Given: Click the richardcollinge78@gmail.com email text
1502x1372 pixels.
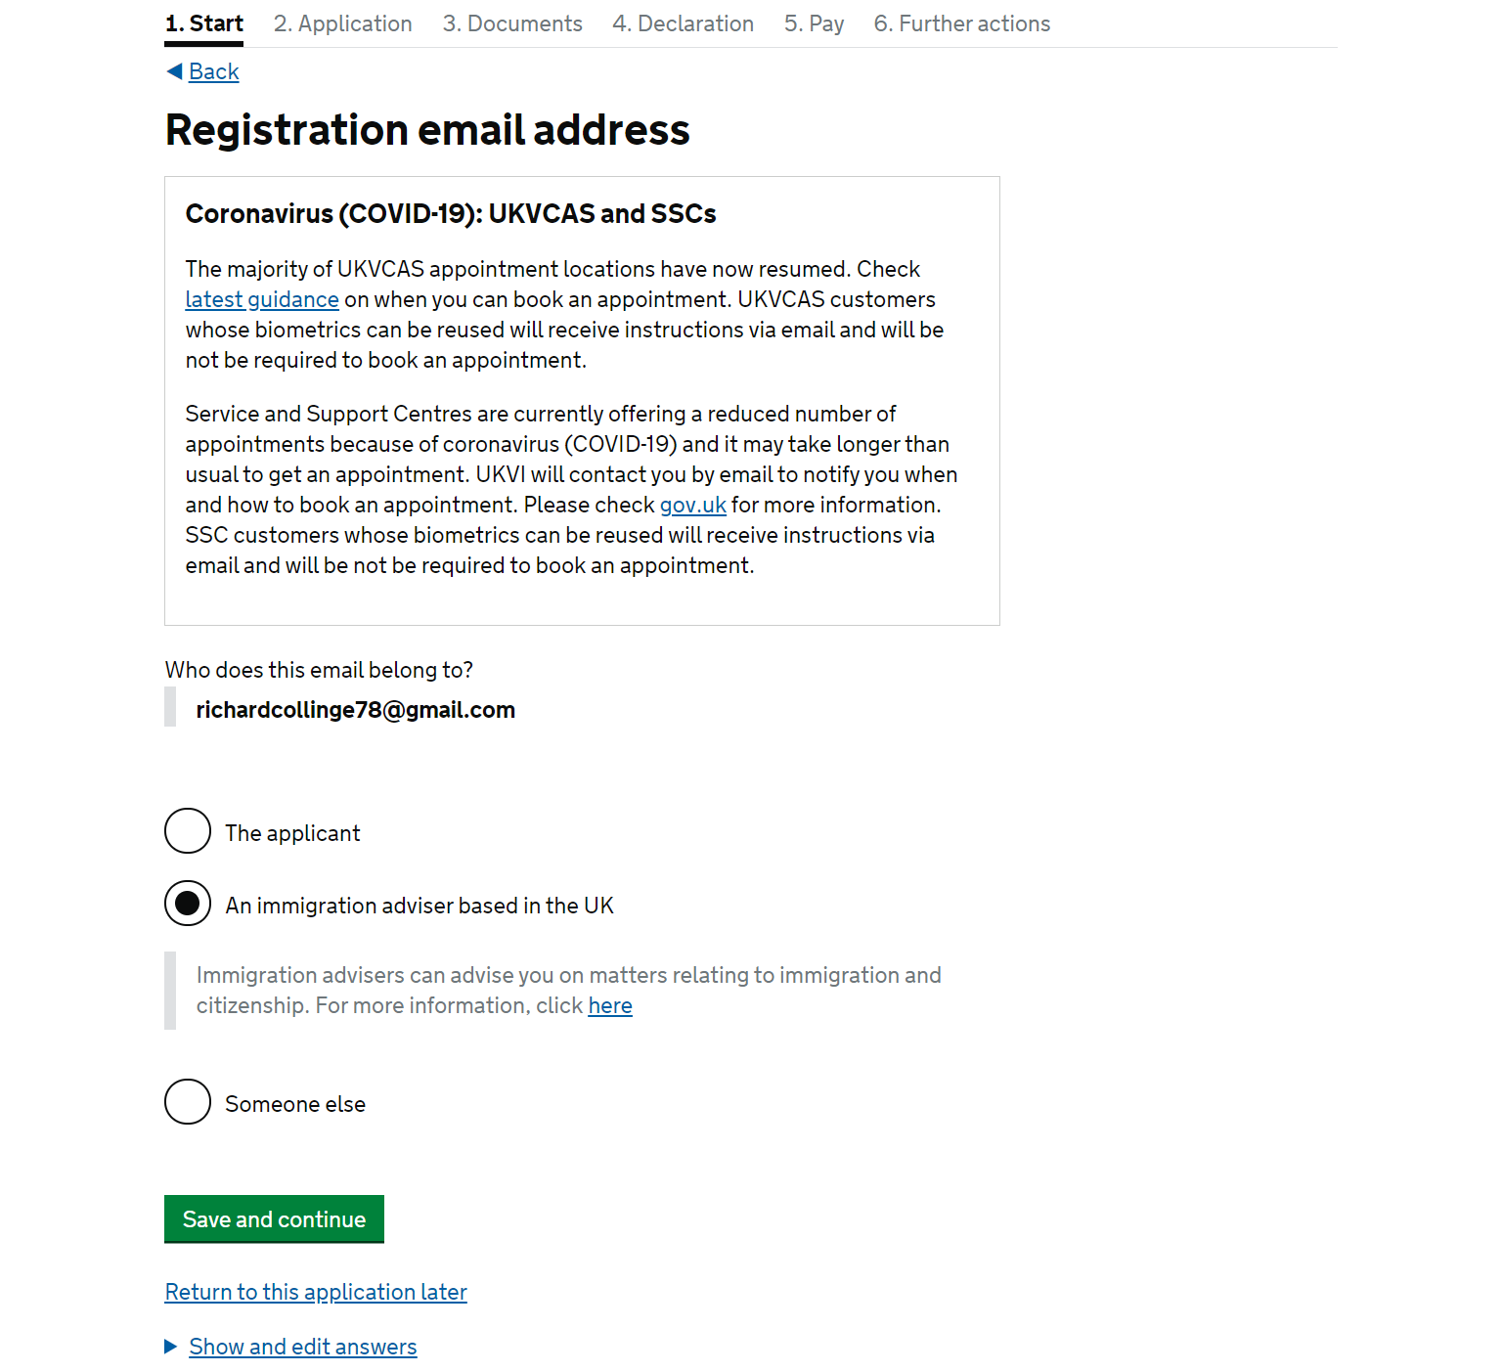Looking at the screenshot, I should (356, 710).
